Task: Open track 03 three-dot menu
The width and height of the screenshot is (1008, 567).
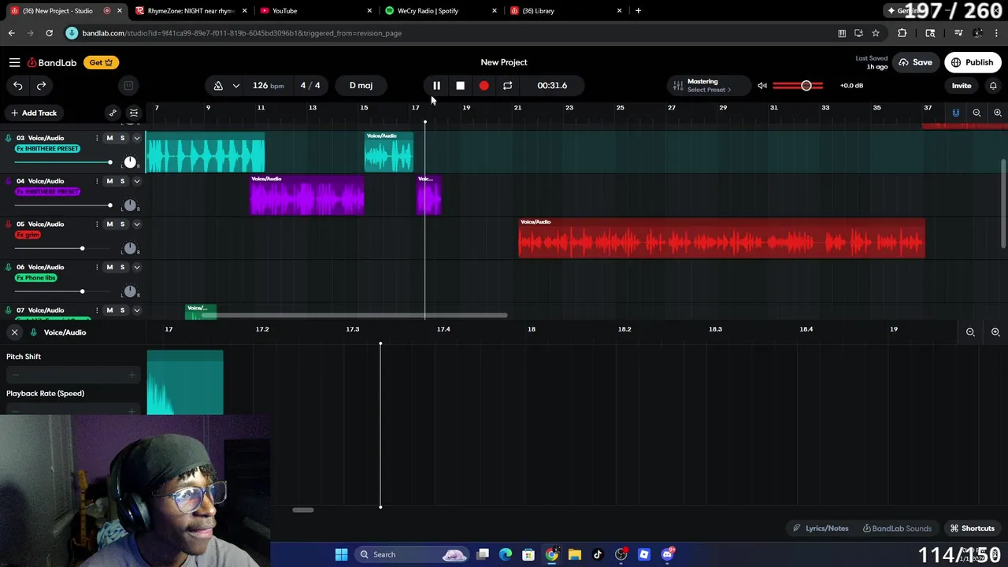Action: [97, 138]
